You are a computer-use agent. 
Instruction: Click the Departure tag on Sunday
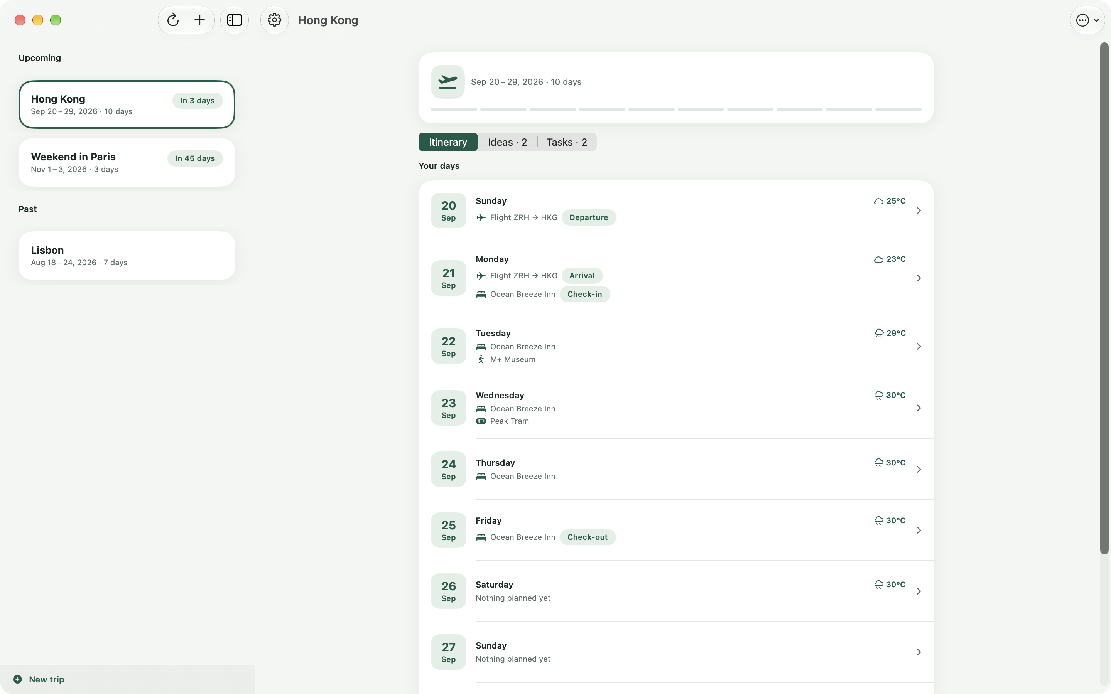click(589, 217)
